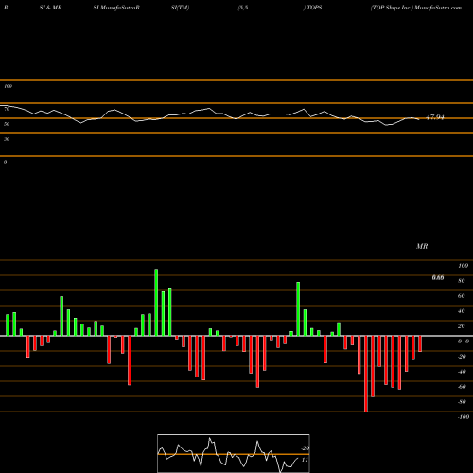Click the -80 label on the MR axis
The width and height of the screenshot is (473, 473).
pyautogui.click(x=462, y=402)
